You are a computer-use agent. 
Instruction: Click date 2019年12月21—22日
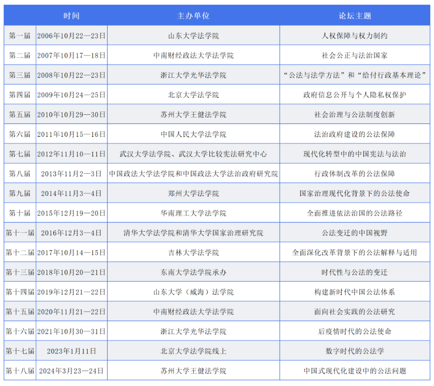[x=71, y=292]
